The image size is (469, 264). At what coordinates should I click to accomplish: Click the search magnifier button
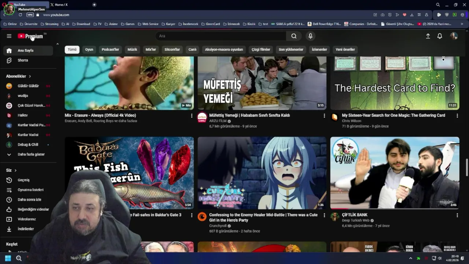click(x=294, y=36)
